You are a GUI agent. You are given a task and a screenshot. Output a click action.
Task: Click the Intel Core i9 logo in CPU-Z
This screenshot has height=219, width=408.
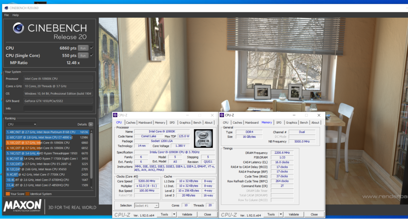[203, 138]
